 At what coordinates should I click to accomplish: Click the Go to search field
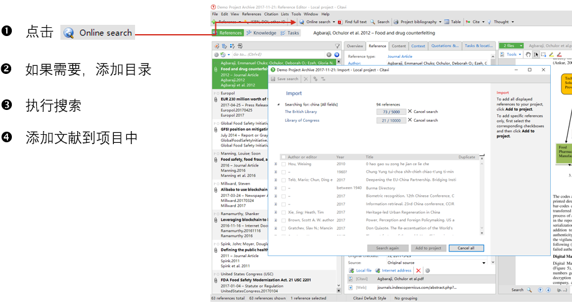click(278, 55)
